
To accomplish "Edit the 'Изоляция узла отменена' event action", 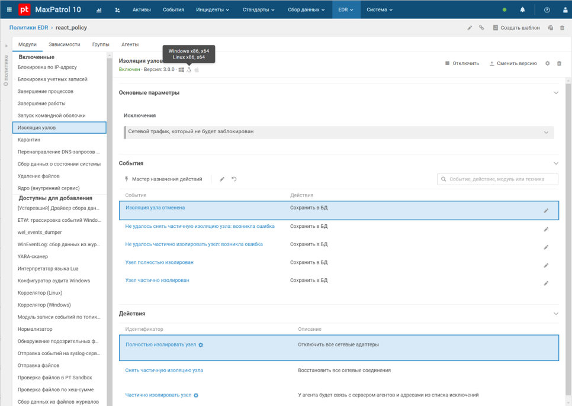I will pos(546,211).
